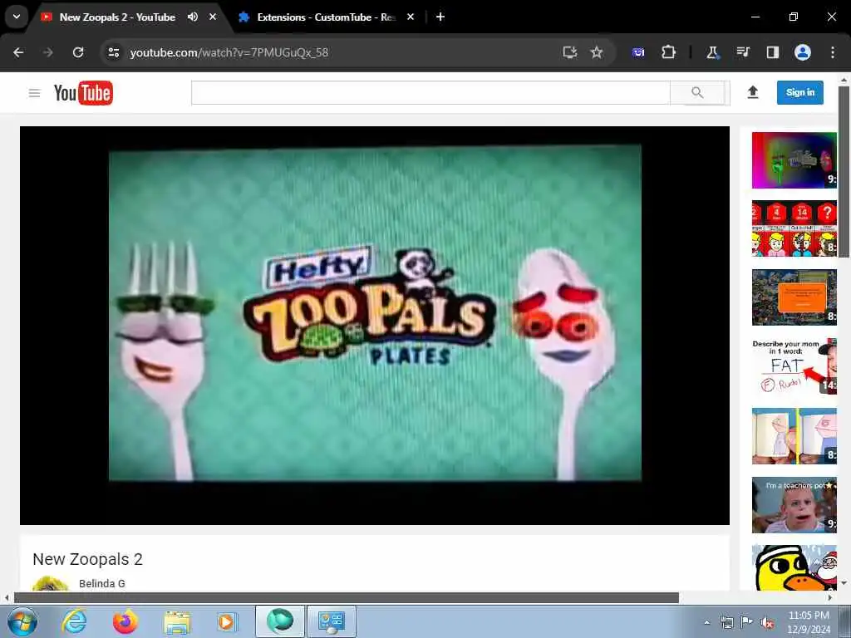Close the Extensions CustomTube tab
The image size is (851, 638).
click(411, 17)
